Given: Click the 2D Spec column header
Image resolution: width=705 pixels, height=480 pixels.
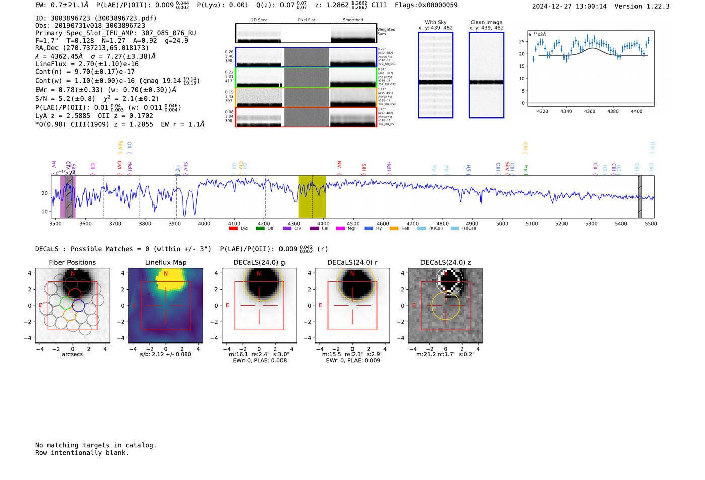Looking at the screenshot, I should pos(259,20).
